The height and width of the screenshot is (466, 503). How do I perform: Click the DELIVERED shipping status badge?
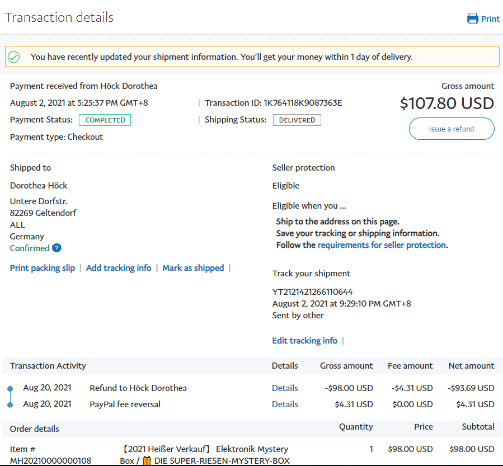click(x=297, y=120)
